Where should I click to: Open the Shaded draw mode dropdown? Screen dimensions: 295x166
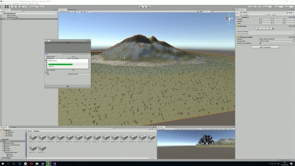click(65, 12)
